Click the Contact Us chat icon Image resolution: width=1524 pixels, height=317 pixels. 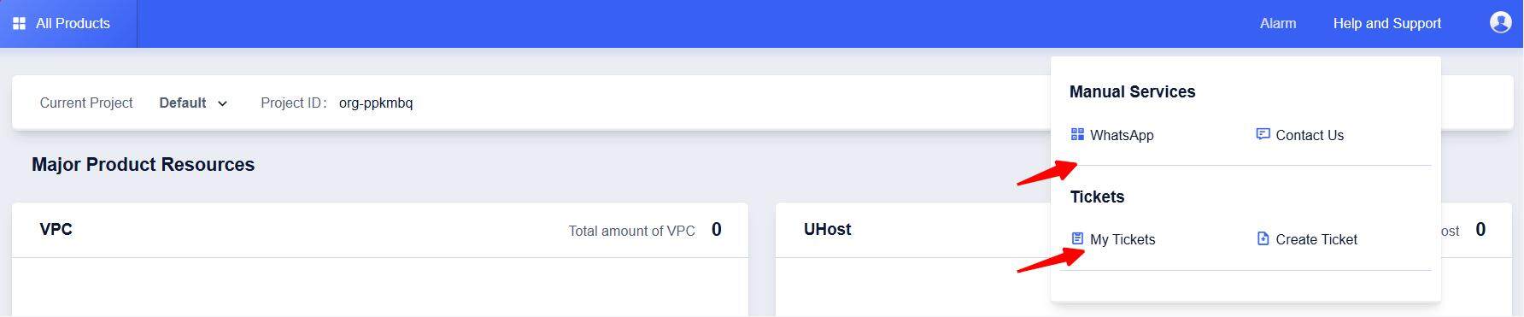tap(1263, 134)
